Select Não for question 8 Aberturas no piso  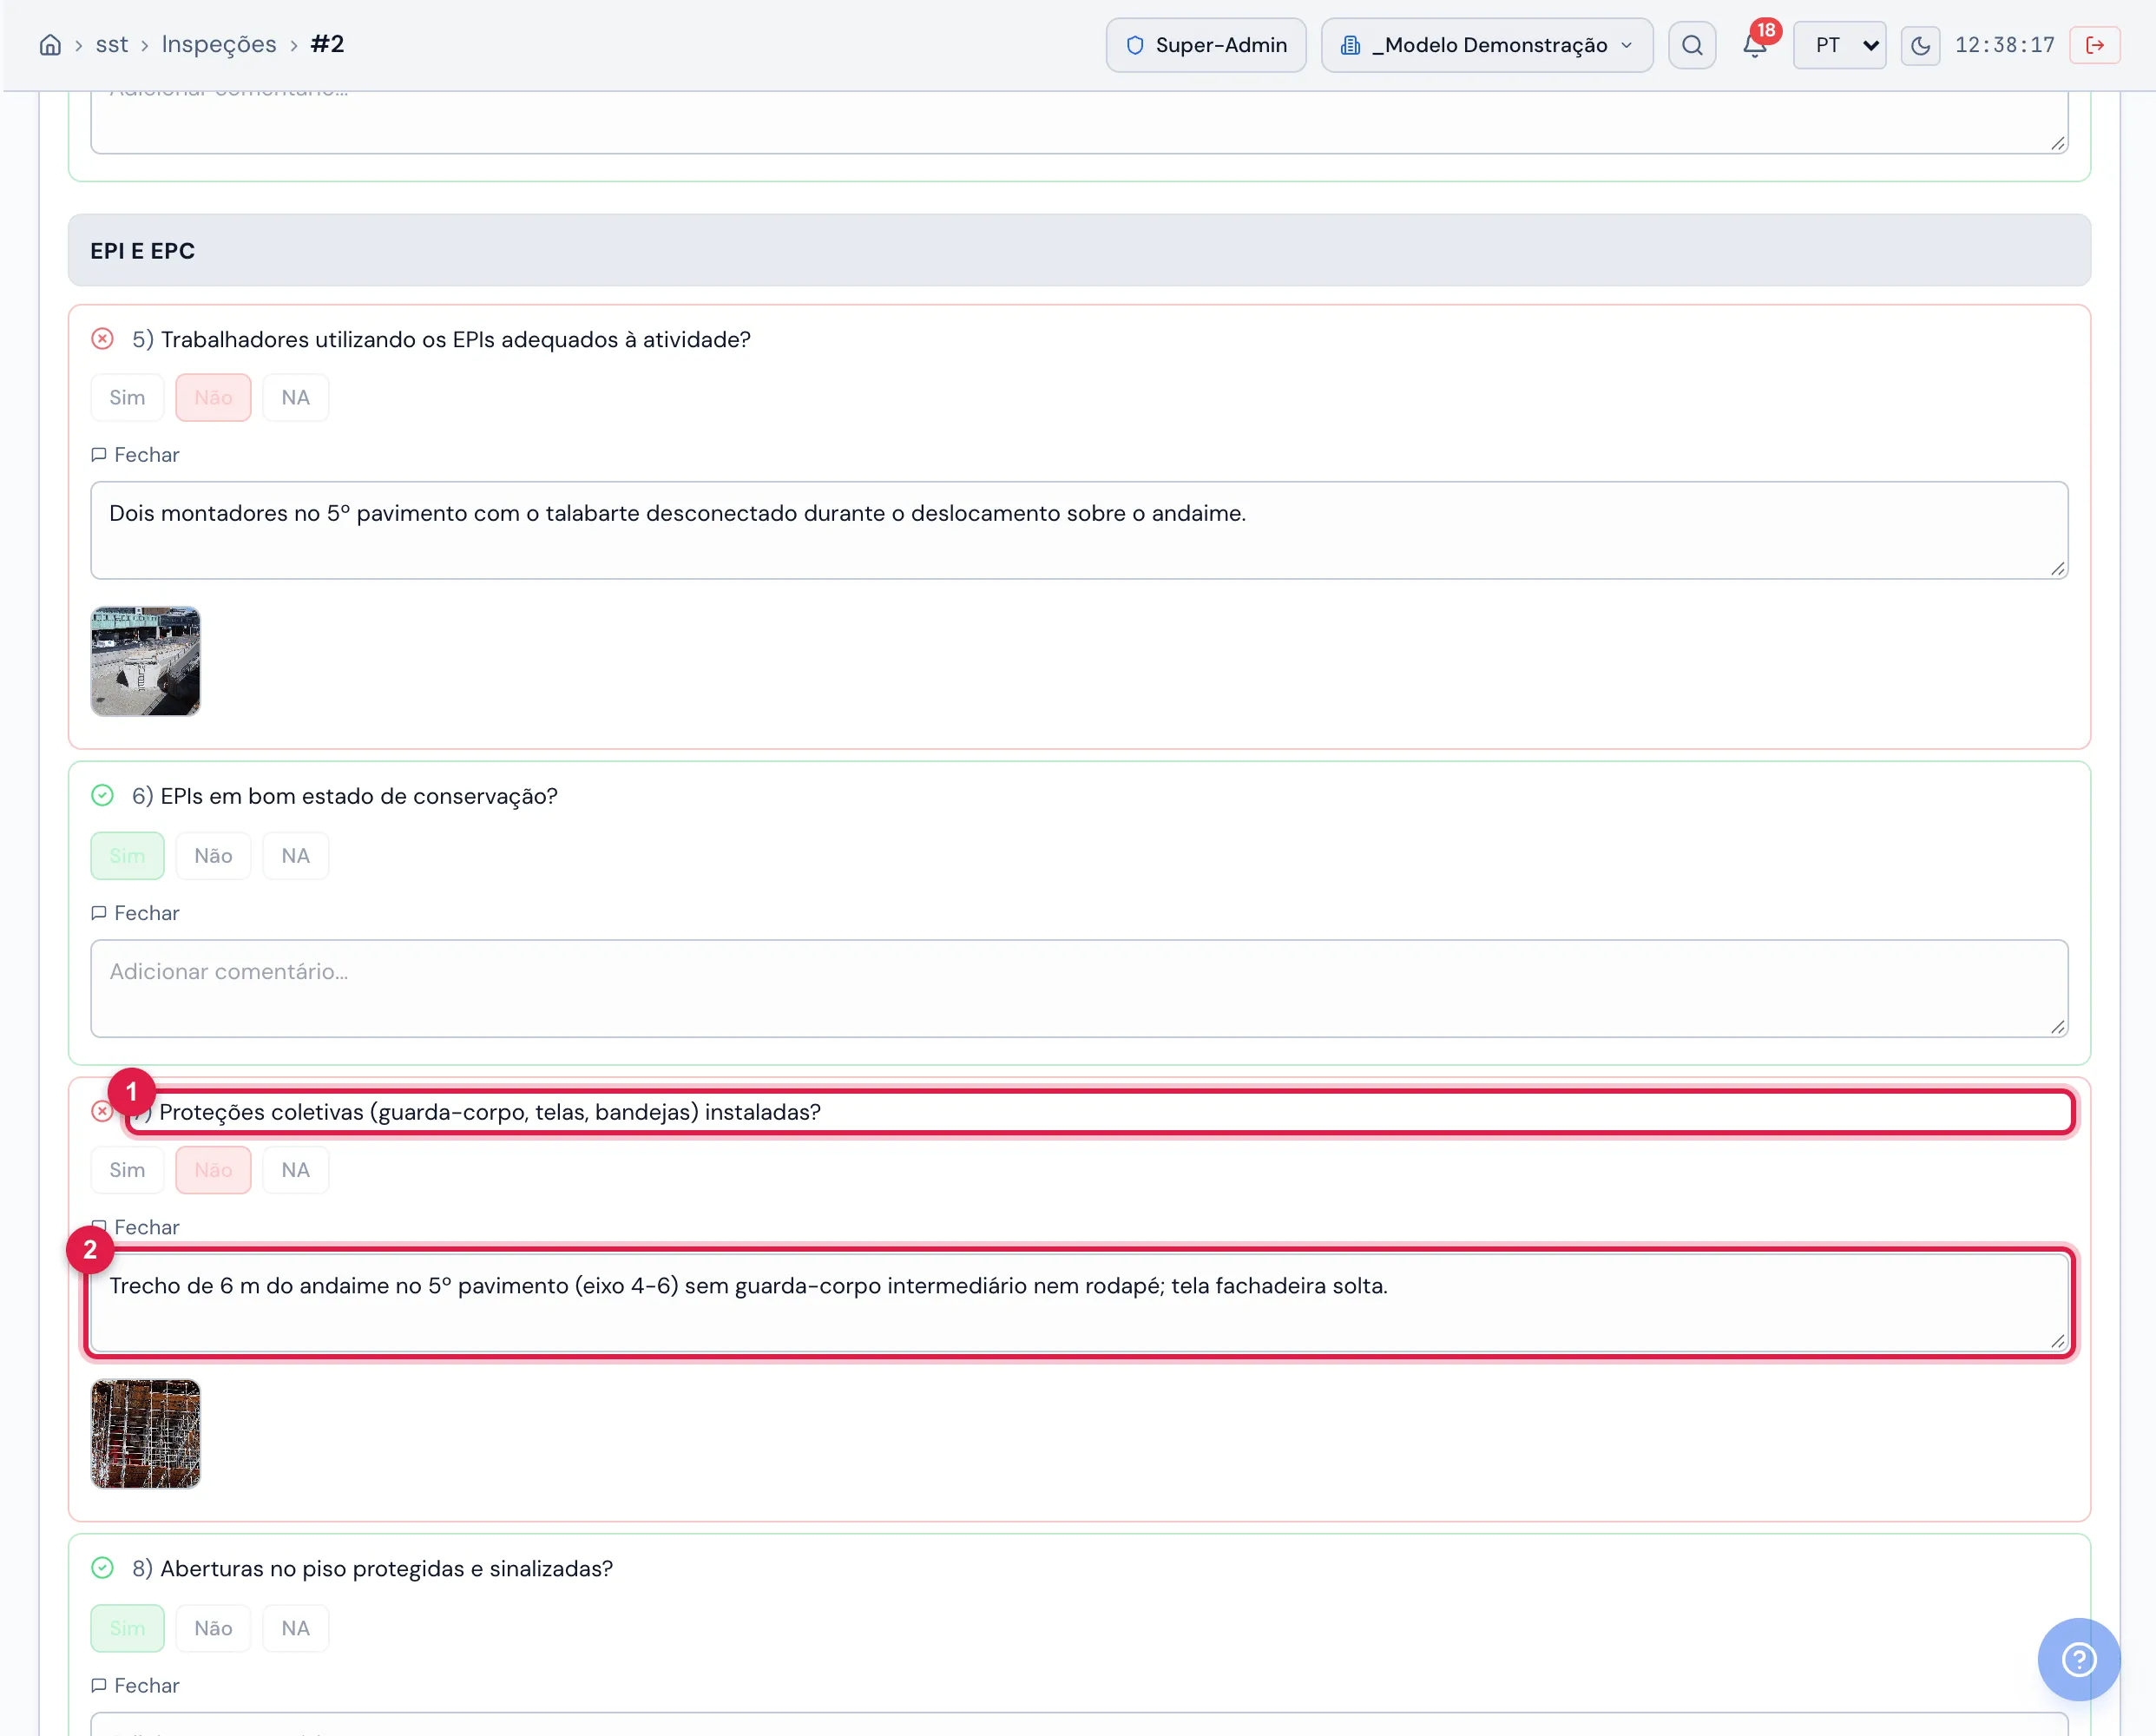coord(213,1628)
